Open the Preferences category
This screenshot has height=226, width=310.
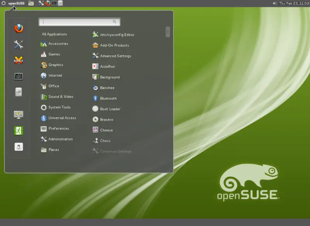(x=55, y=128)
